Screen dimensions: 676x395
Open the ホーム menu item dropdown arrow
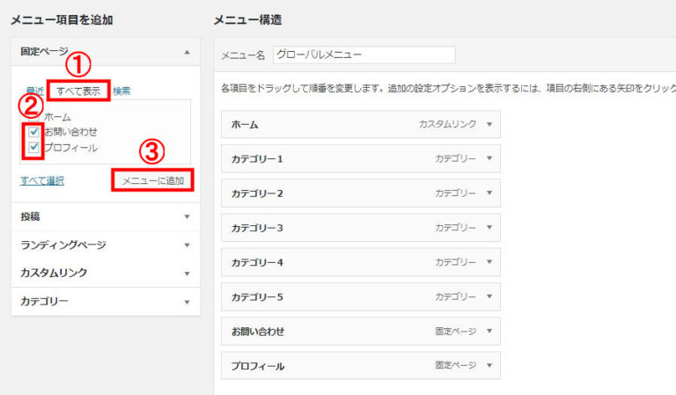[x=489, y=125]
